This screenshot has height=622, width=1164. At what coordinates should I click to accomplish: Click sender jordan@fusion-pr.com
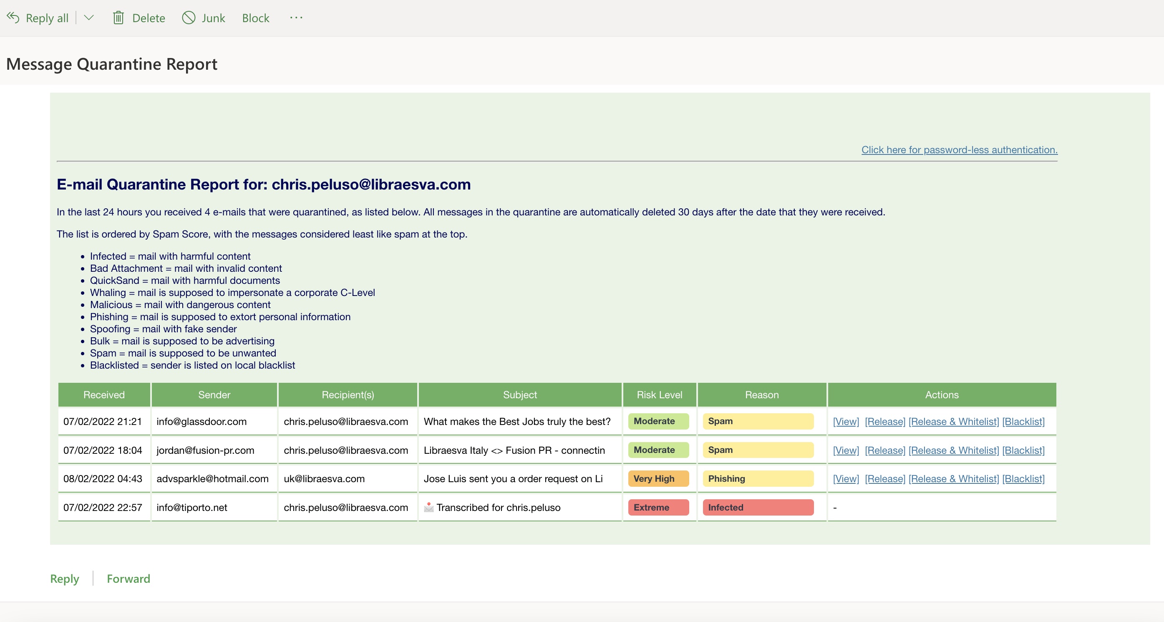(205, 450)
